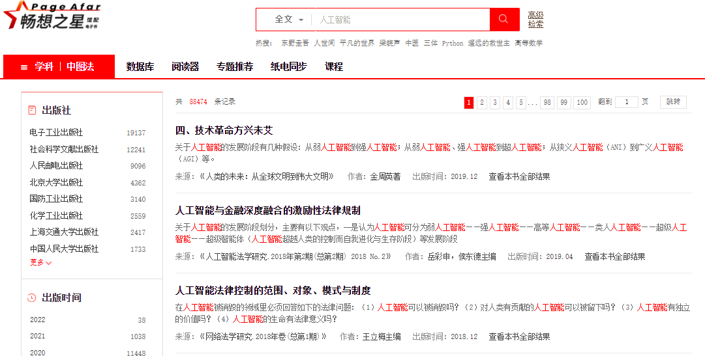The width and height of the screenshot is (705, 356).
Task: Click the Page Afar site logo
Action: (52, 17)
